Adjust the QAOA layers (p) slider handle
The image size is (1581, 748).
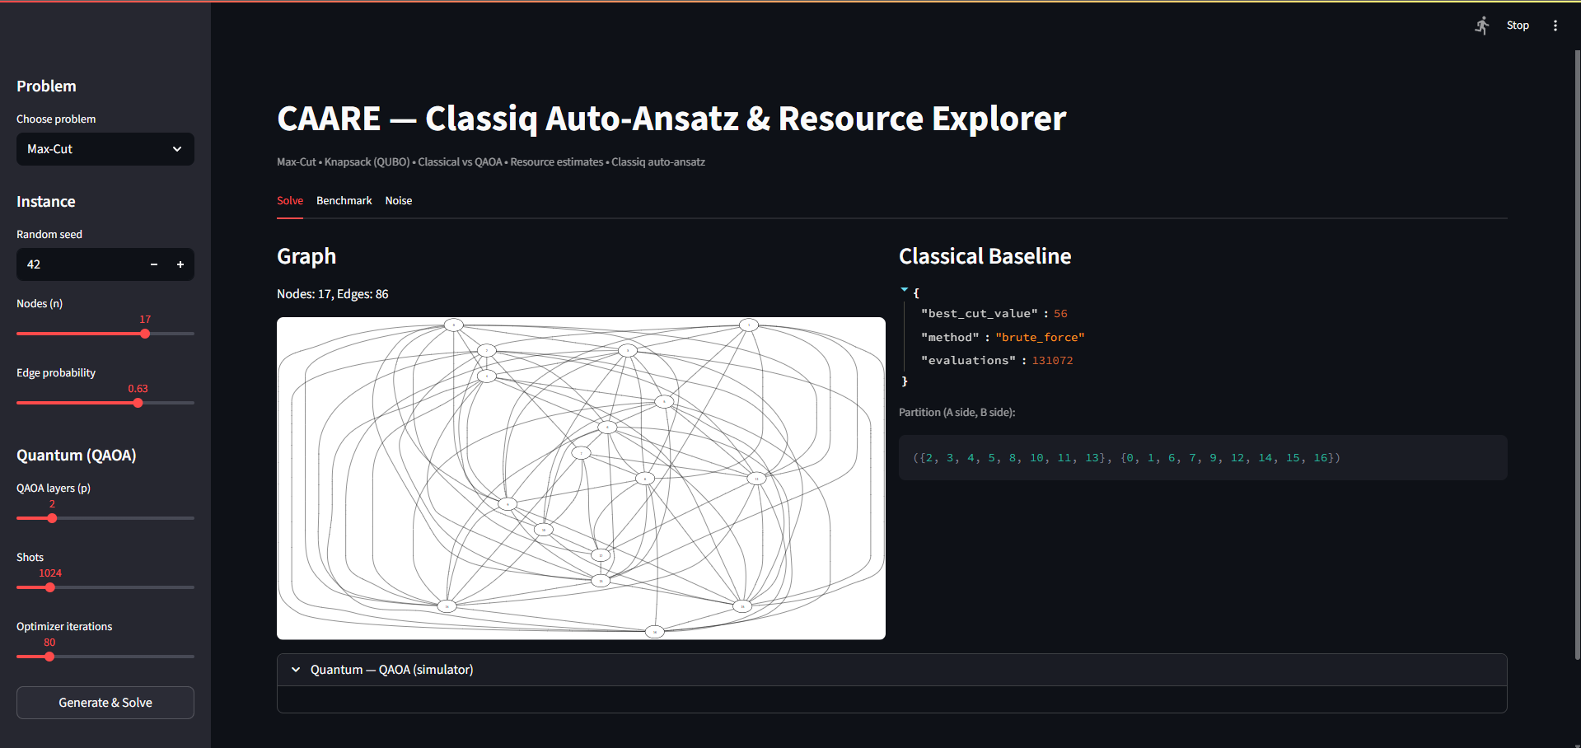pos(52,518)
